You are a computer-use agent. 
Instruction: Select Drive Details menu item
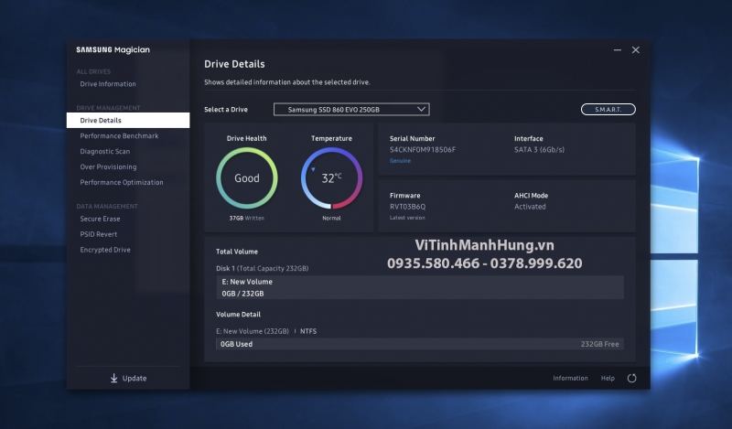click(128, 120)
